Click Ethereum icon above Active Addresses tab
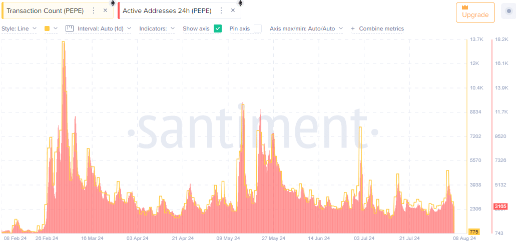Image resolution: width=516 pixels, height=248 pixels. click(240, 3)
